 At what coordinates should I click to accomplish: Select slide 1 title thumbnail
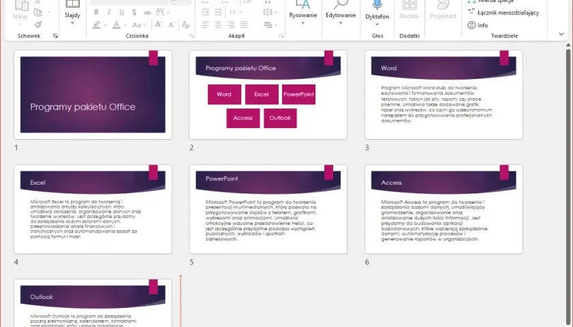pyautogui.click(x=93, y=95)
